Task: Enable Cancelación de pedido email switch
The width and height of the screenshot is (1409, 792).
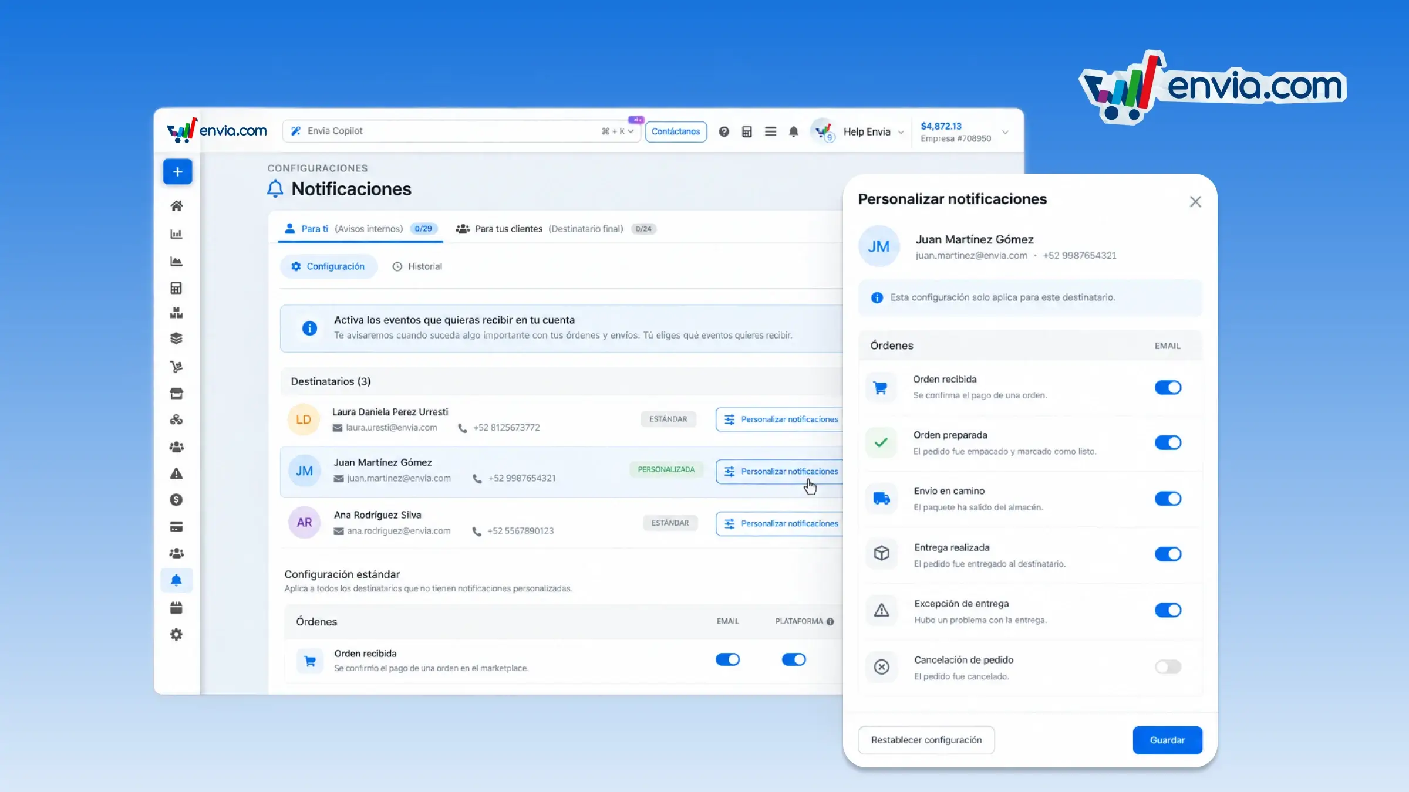Action: point(1168,666)
